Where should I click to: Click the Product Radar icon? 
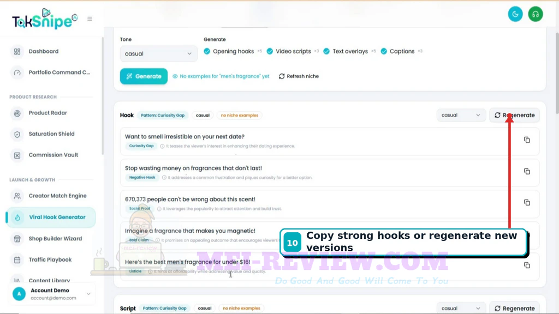click(17, 113)
